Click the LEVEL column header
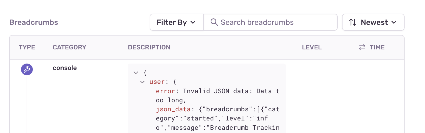 312,47
